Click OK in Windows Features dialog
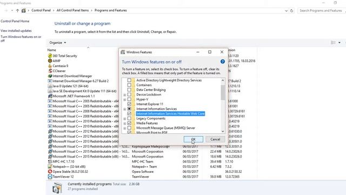Viewport: 346px width, 195px height. [x=194, y=139]
